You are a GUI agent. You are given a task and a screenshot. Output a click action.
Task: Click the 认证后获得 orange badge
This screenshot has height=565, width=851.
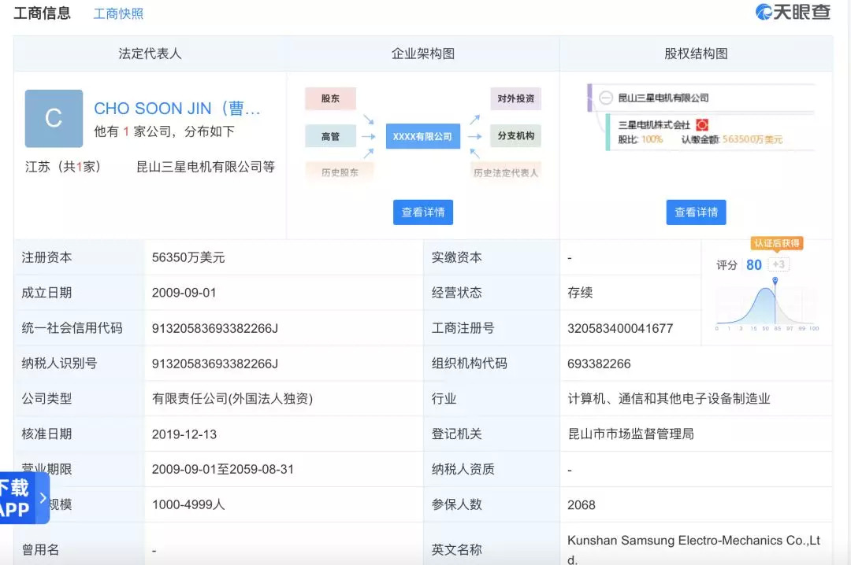[776, 243]
